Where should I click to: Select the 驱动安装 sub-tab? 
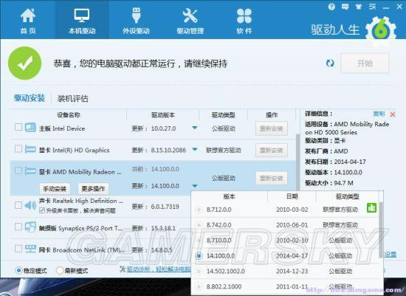[30, 98]
